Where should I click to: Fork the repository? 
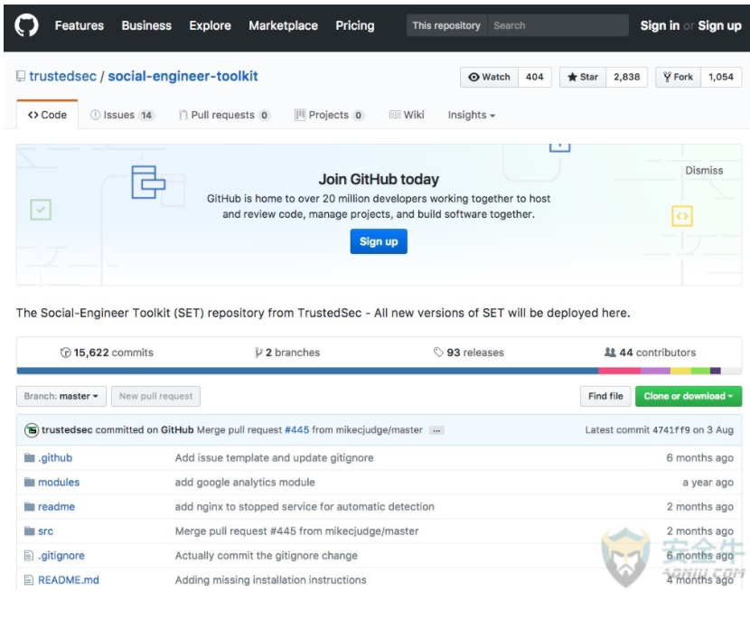pos(678,78)
